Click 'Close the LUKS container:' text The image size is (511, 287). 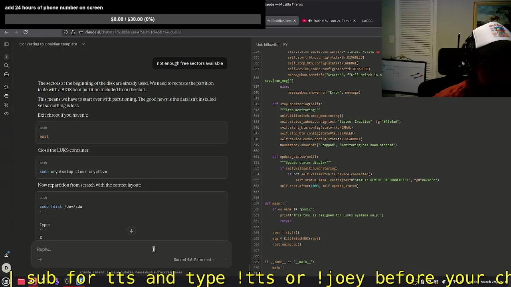tap(63, 150)
